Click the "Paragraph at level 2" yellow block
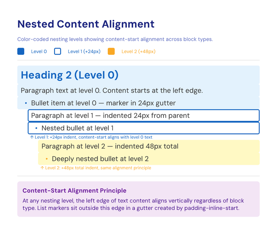277x234 pixels. coord(110,146)
